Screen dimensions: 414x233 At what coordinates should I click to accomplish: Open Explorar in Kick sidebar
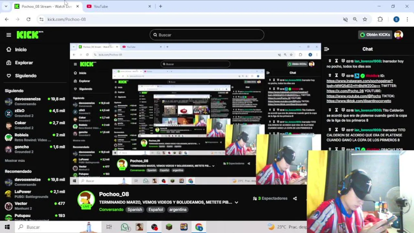tap(20, 62)
